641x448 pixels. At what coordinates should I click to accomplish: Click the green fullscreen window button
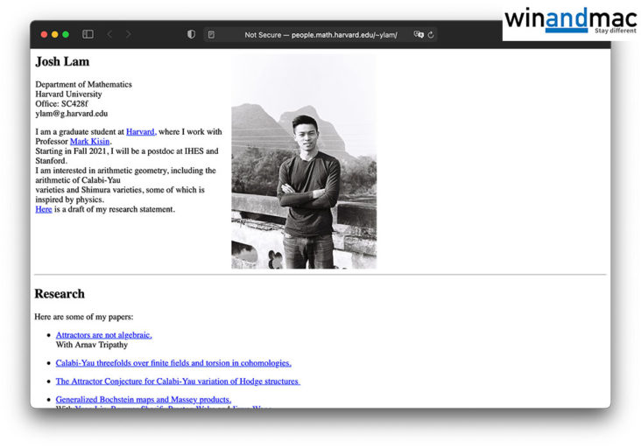(66, 34)
